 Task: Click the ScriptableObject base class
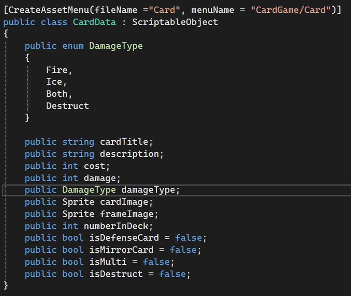(x=175, y=22)
